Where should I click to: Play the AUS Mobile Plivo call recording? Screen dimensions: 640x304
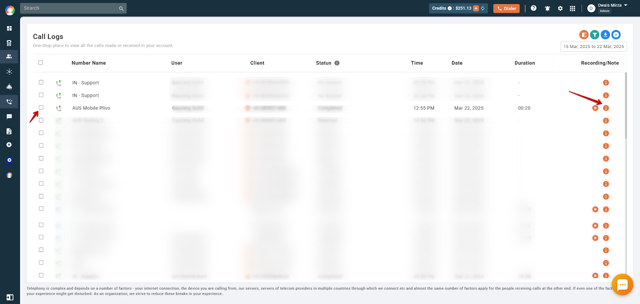pyautogui.click(x=595, y=108)
